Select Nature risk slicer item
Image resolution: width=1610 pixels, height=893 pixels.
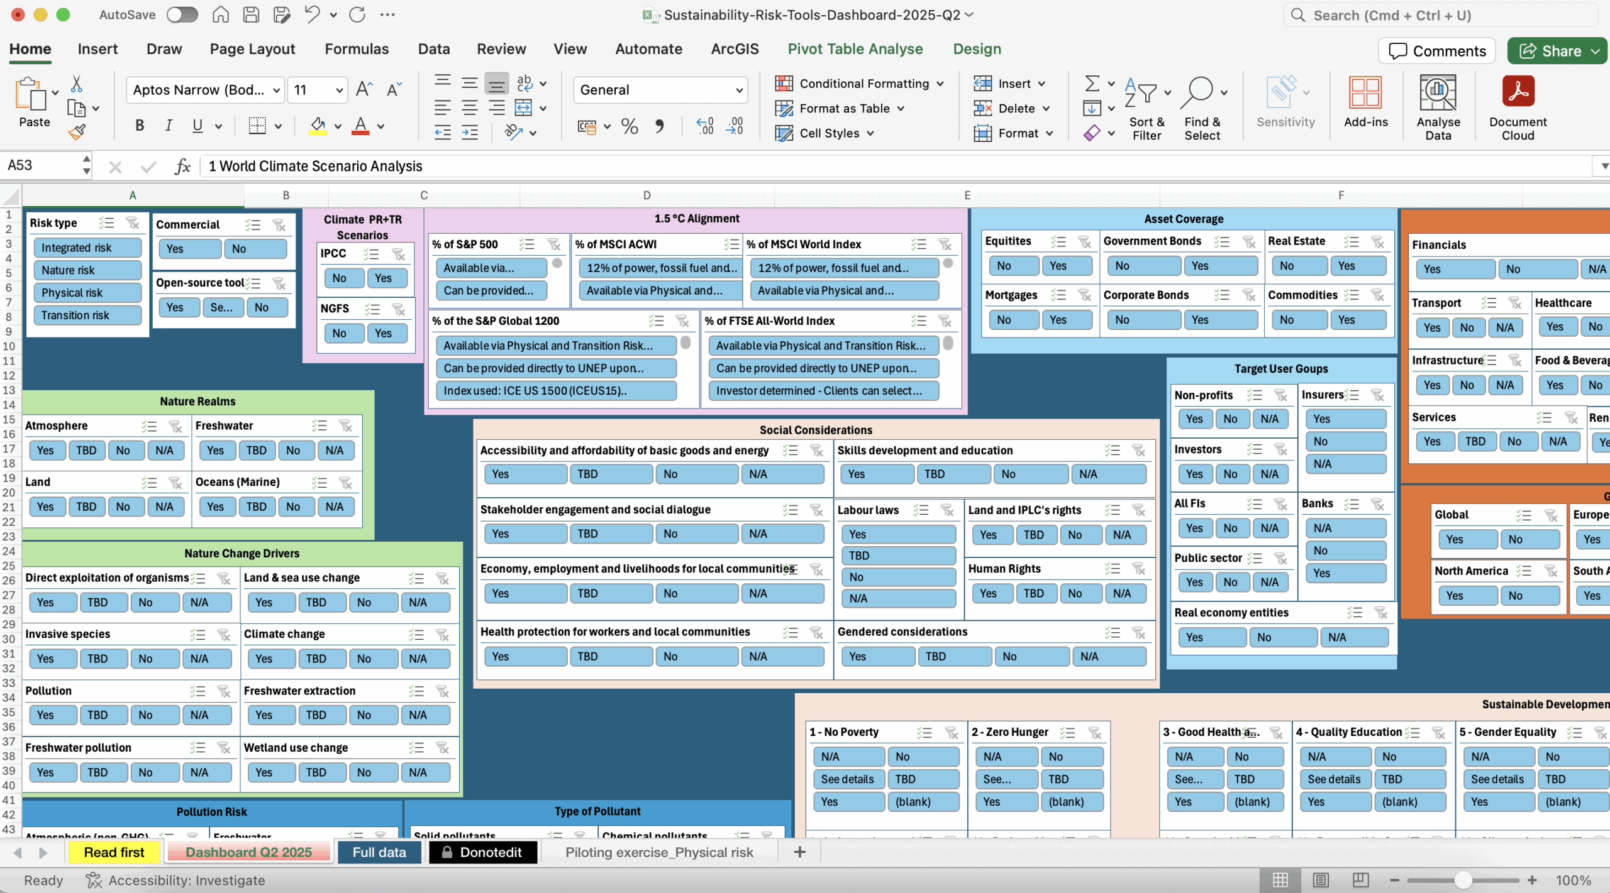pyautogui.click(x=87, y=270)
